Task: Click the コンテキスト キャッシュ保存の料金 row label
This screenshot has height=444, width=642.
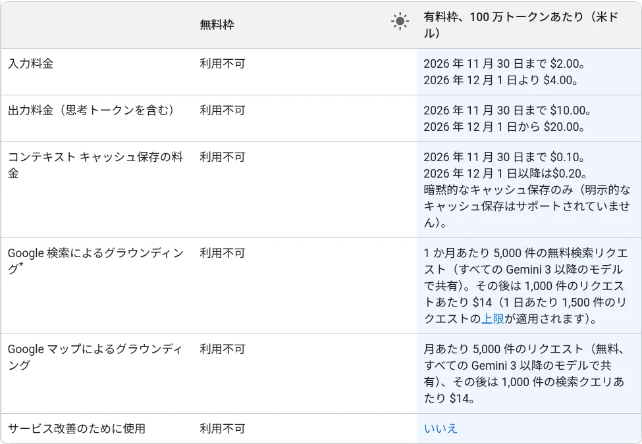Action: [95, 164]
